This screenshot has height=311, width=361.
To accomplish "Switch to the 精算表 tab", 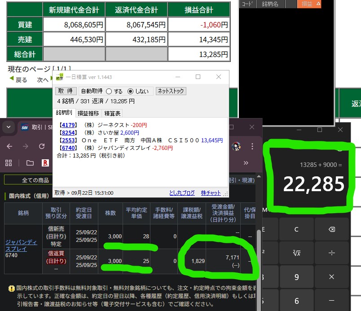I will 112,113.
